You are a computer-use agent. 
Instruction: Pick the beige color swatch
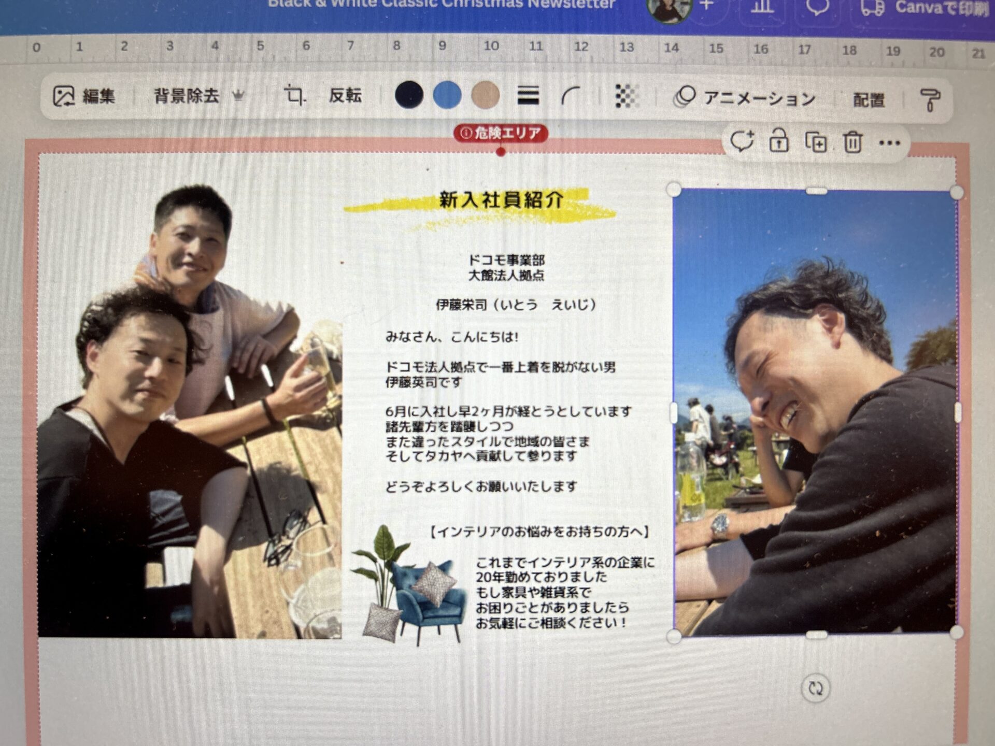(486, 95)
